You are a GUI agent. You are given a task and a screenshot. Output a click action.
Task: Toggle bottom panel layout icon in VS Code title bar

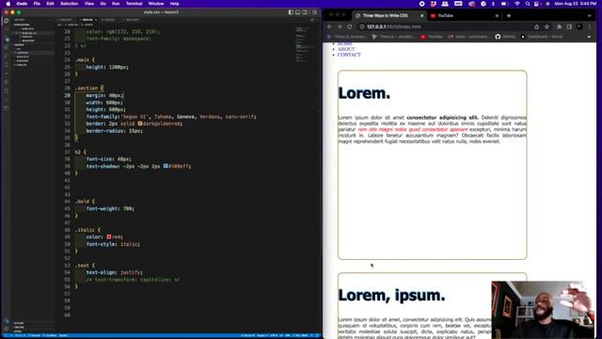(x=298, y=12)
